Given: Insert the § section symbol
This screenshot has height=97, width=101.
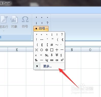Looking at the screenshot, I should pos(61,55).
